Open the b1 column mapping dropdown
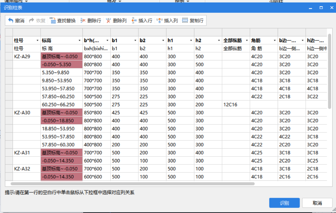Image resolution: width=336 pixels, height=213 pixels. [135, 41]
